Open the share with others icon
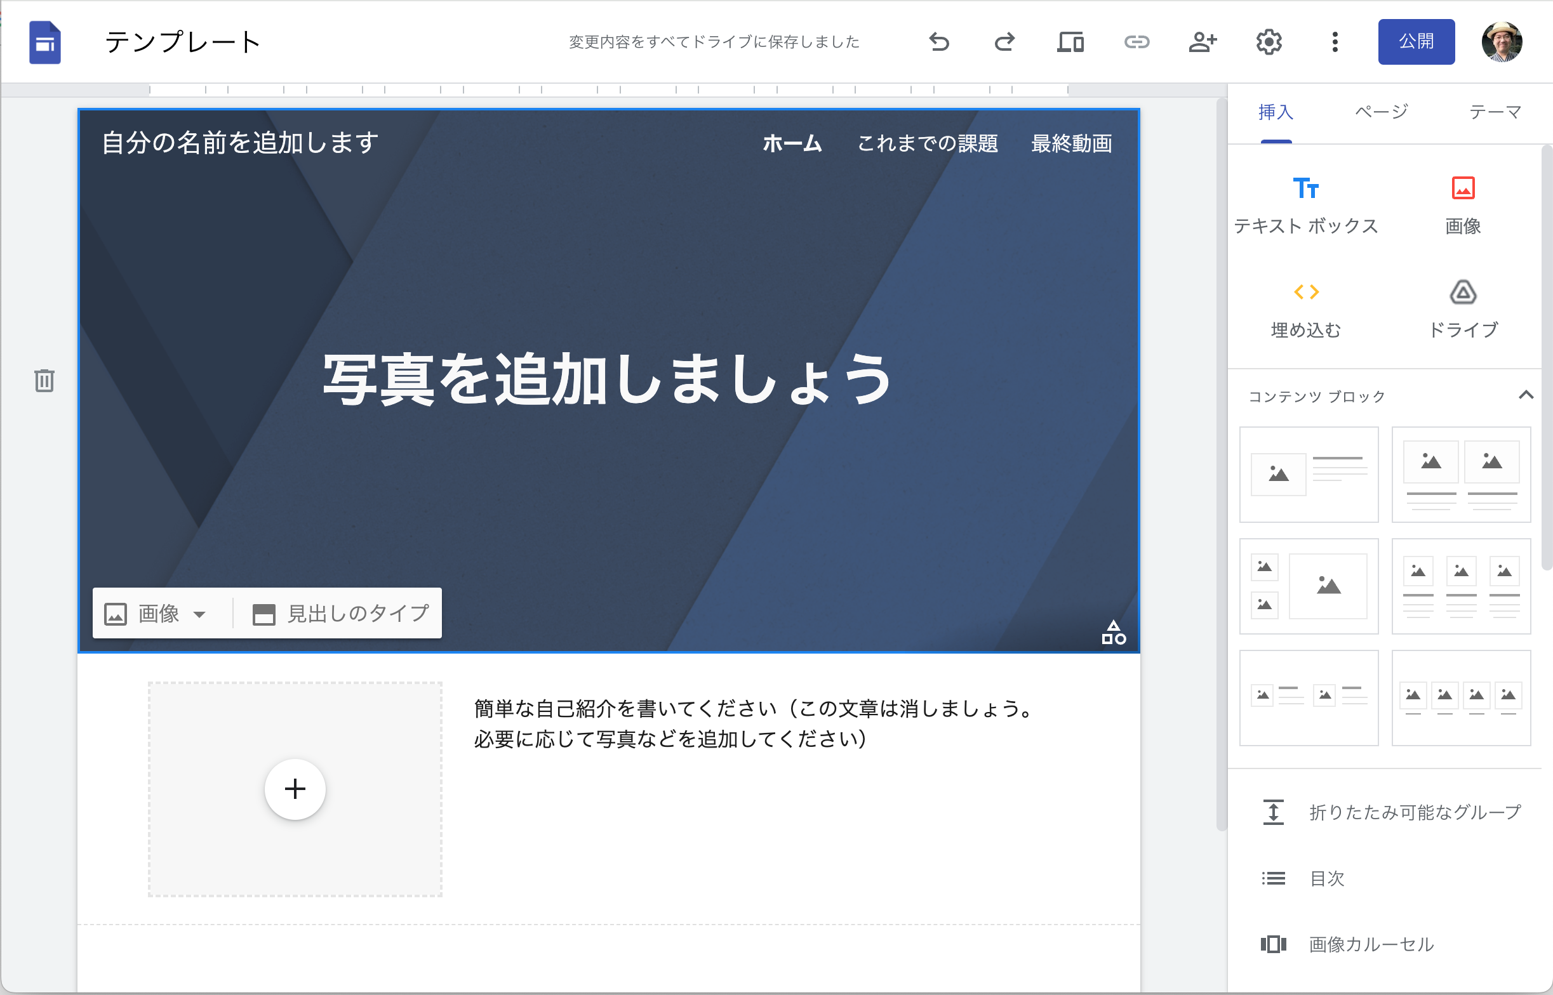The width and height of the screenshot is (1553, 995). pos(1202,43)
